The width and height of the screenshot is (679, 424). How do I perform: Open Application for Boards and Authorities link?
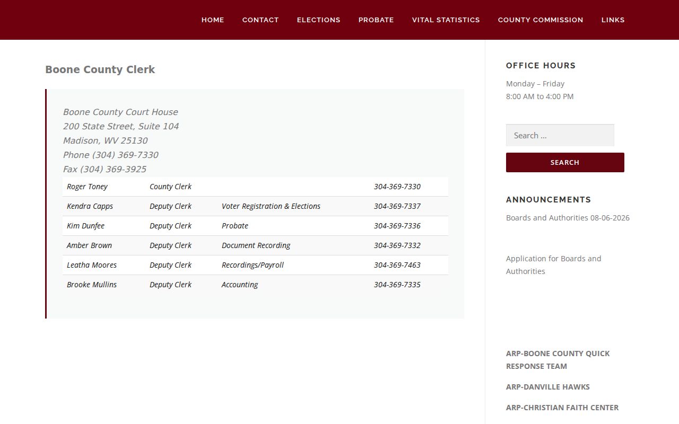[554, 265]
